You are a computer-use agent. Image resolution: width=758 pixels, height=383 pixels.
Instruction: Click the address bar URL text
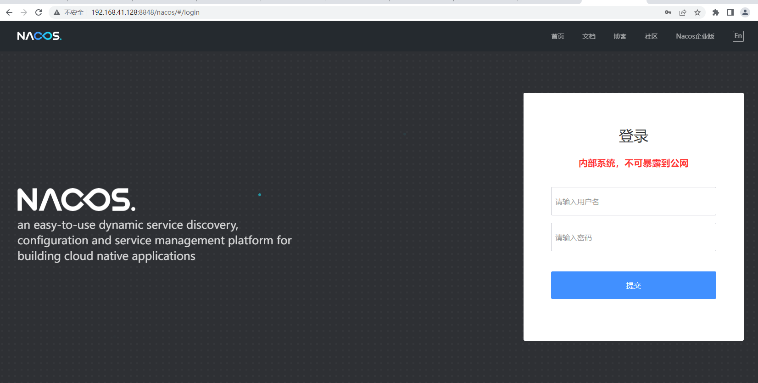coord(145,12)
